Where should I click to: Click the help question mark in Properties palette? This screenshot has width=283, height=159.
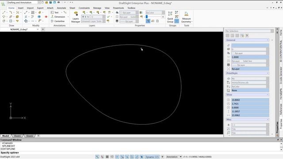click(x=247, y=36)
